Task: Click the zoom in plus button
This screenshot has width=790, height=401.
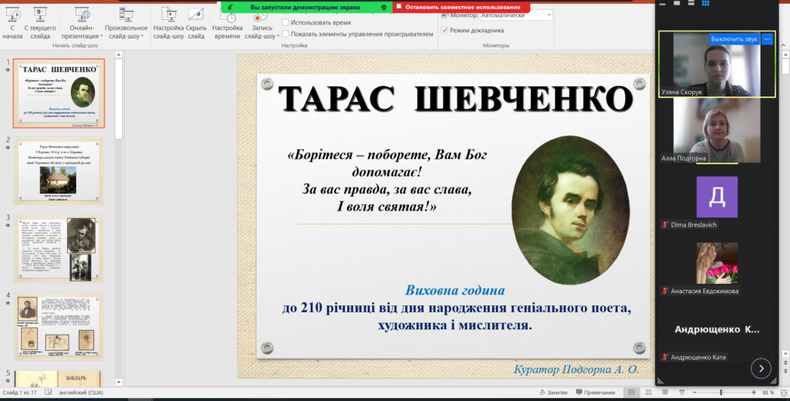Action: pyautogui.click(x=754, y=393)
